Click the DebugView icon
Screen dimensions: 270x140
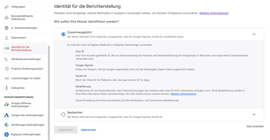(7, 88)
